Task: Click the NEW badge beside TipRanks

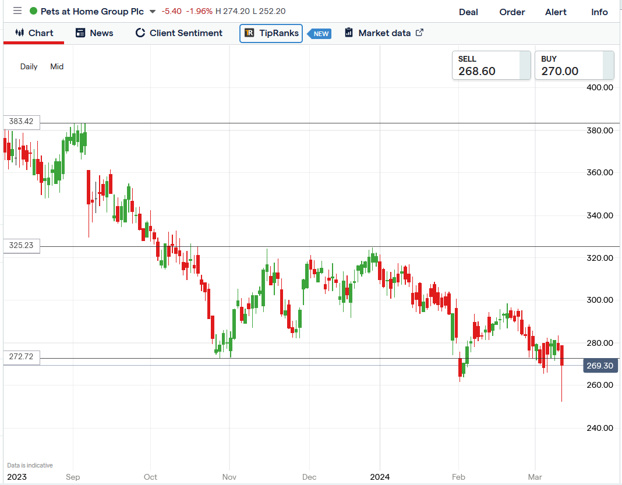Action: coord(320,34)
